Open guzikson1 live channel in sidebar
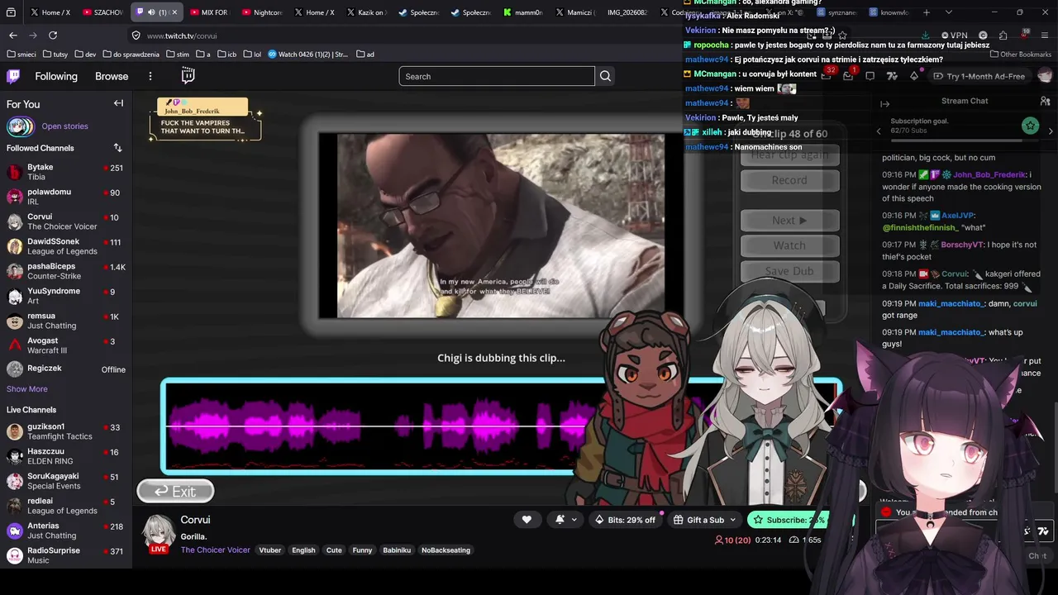1058x595 pixels. point(66,431)
